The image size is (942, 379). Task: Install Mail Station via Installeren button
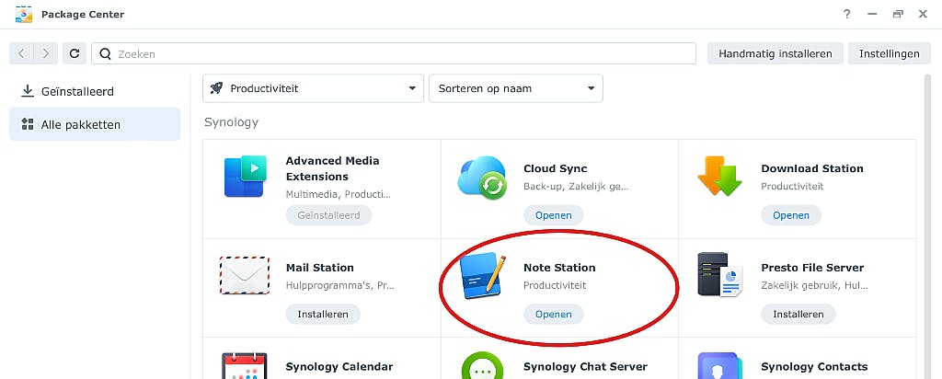pos(323,314)
